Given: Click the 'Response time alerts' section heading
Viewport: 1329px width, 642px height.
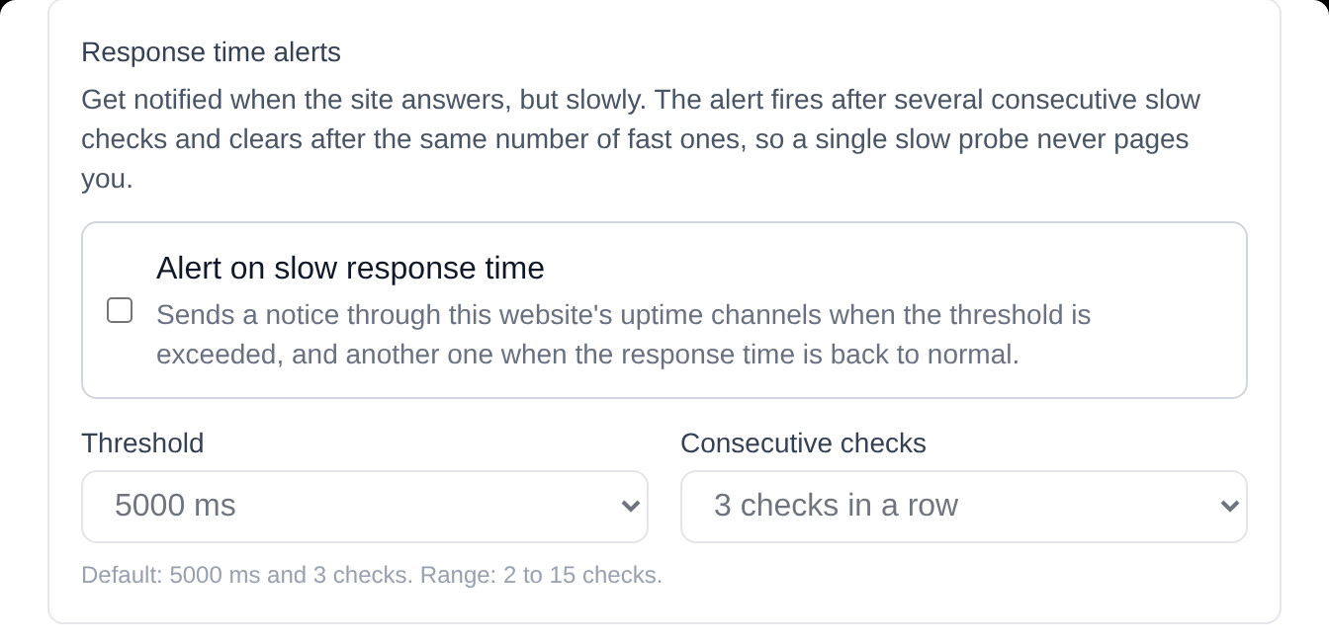Looking at the screenshot, I should pos(211,52).
